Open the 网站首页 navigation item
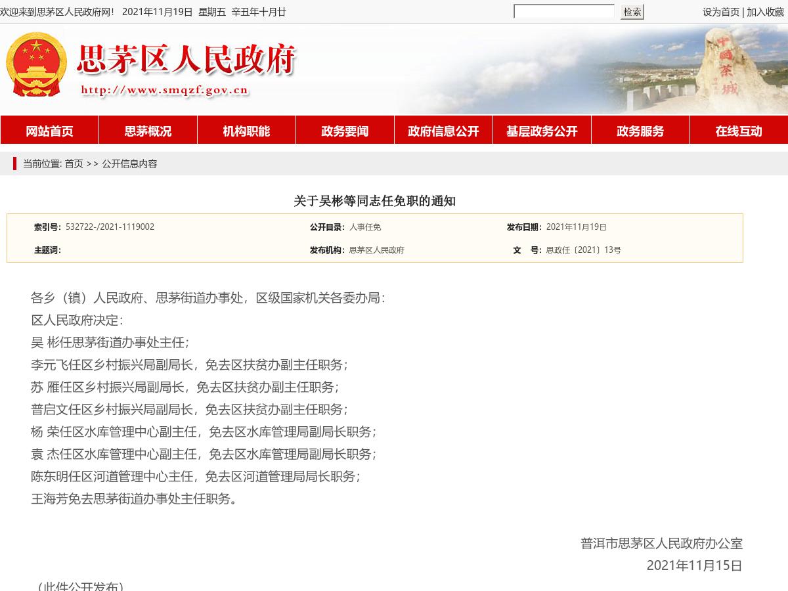Image resolution: width=788 pixels, height=591 pixels. tap(49, 131)
